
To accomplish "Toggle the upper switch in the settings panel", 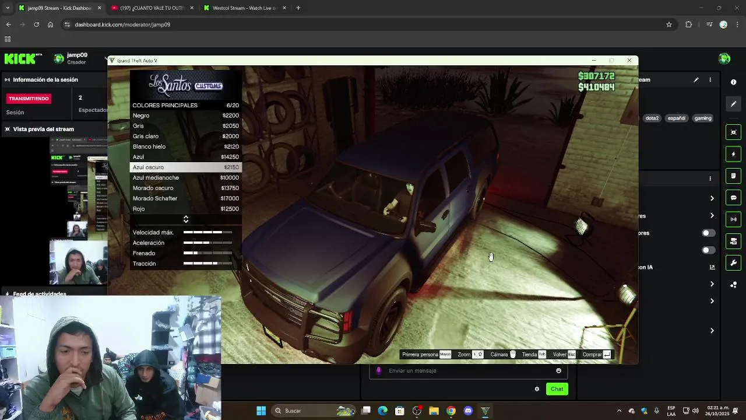I will 708,233.
